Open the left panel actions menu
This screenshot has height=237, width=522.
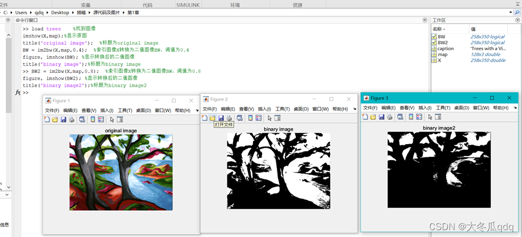[9, 21]
